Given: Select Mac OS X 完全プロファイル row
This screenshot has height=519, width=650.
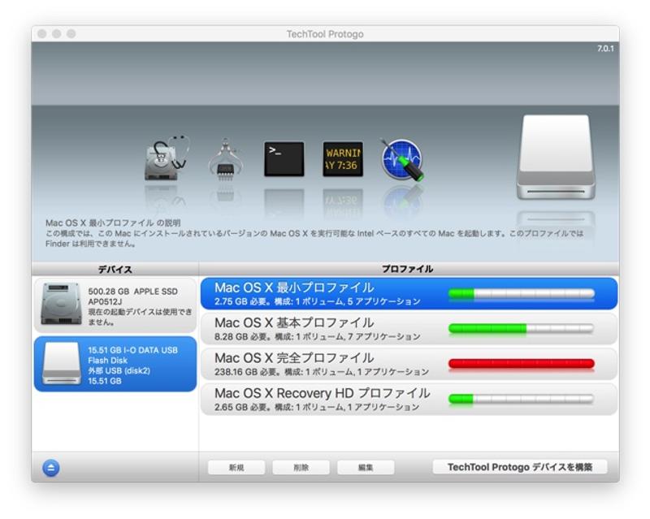Looking at the screenshot, I should point(409,364).
